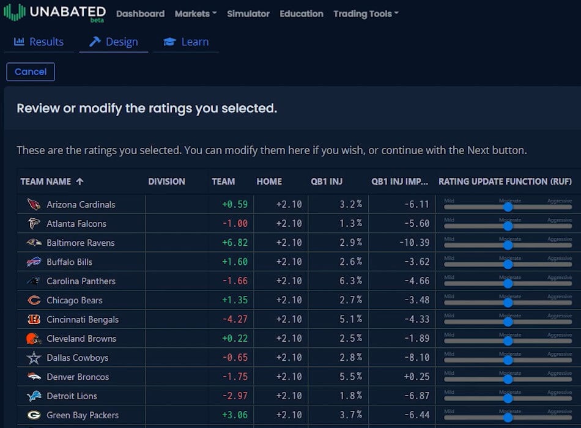The height and width of the screenshot is (428, 581).
Task: Adjust Atlanta Falcons RUF slider
Action: coord(508,226)
